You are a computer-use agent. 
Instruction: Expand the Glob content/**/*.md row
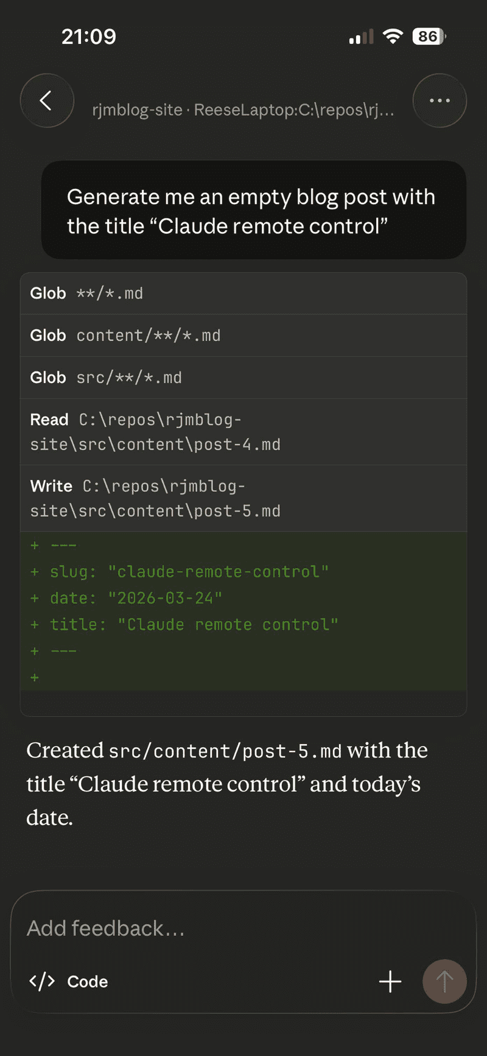coord(243,336)
